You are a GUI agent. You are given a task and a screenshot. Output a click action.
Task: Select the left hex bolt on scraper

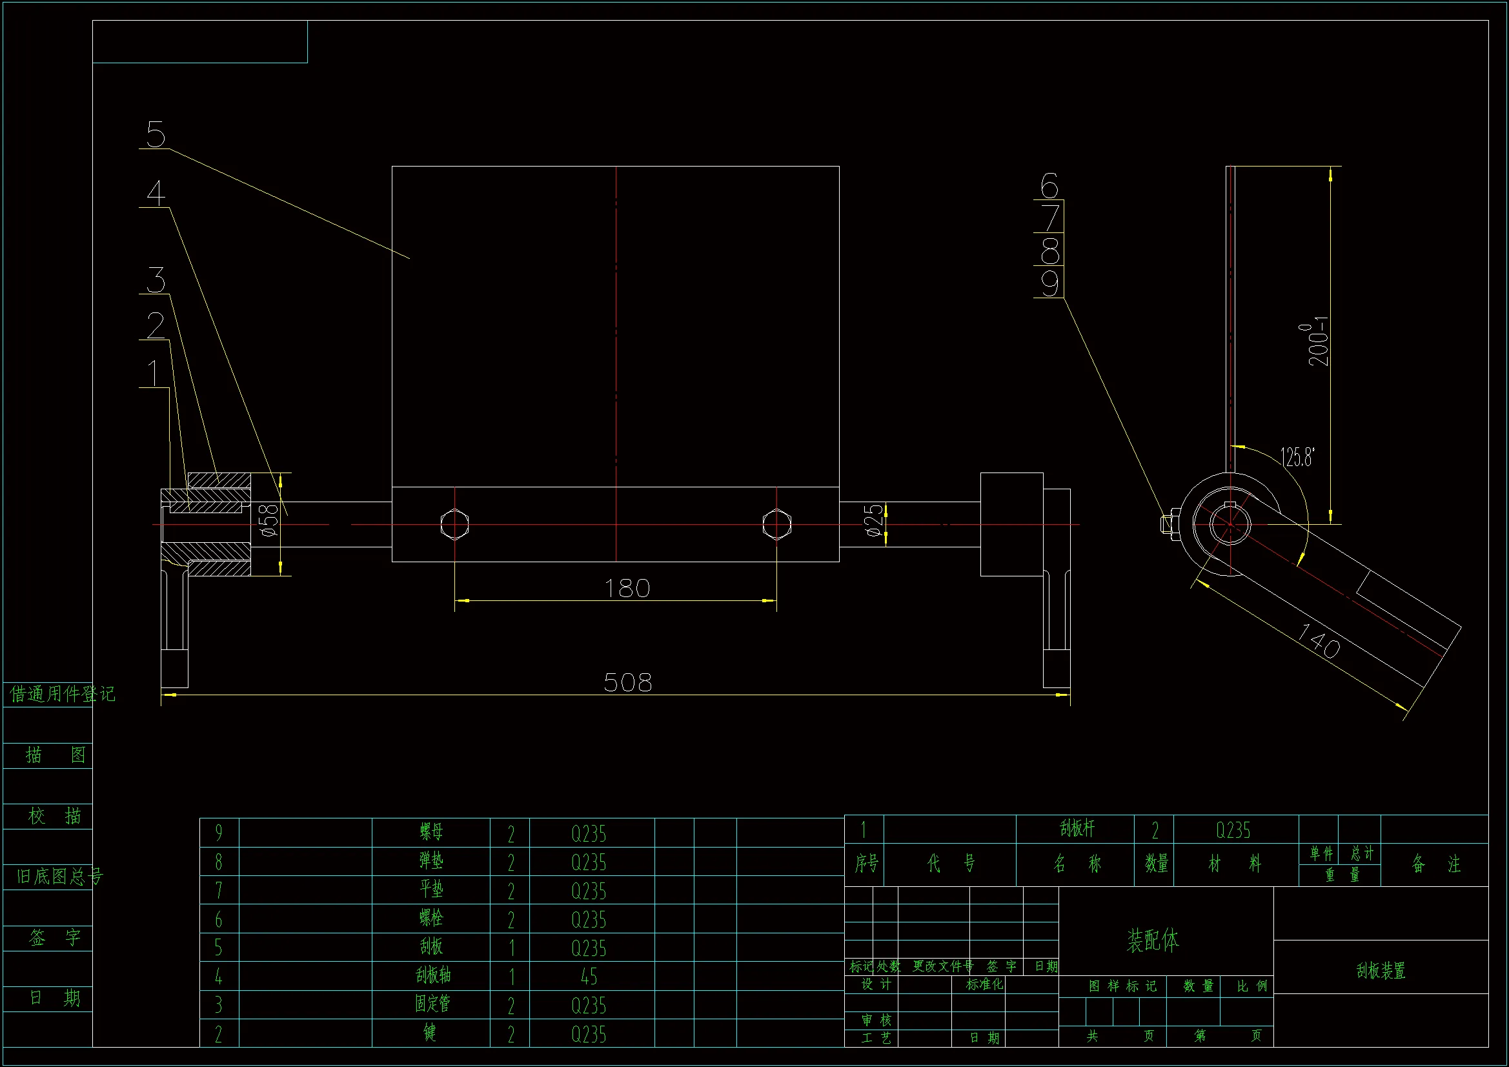tap(454, 524)
